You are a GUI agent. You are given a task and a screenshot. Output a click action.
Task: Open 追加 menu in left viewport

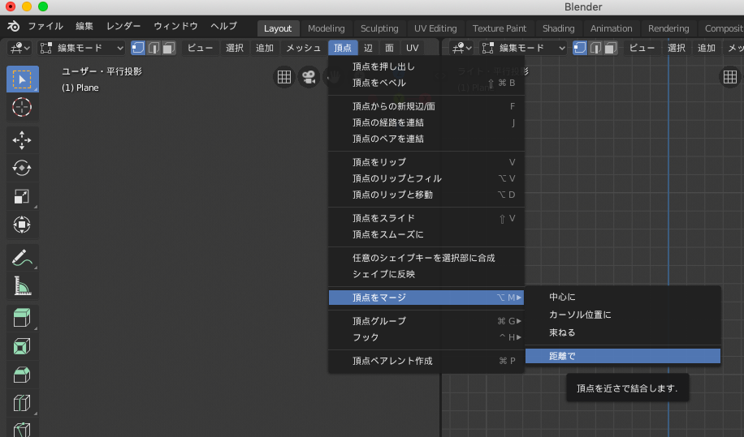tap(264, 48)
